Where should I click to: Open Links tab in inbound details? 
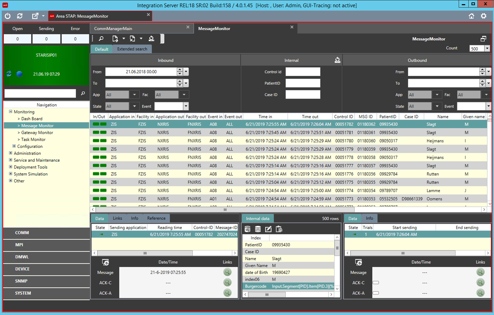(117, 218)
